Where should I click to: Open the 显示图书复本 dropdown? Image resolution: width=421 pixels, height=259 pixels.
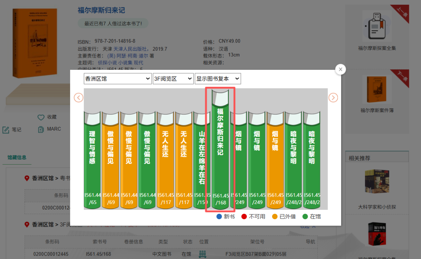tap(218, 79)
